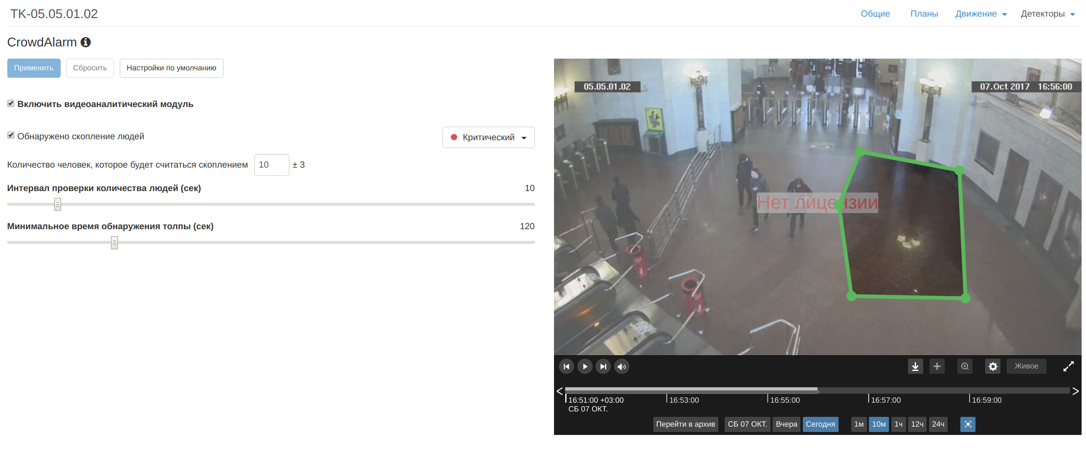Viewport: 1086px width, 454px height.
Task: Expand video to fullscreen
Action: [x=1068, y=367]
